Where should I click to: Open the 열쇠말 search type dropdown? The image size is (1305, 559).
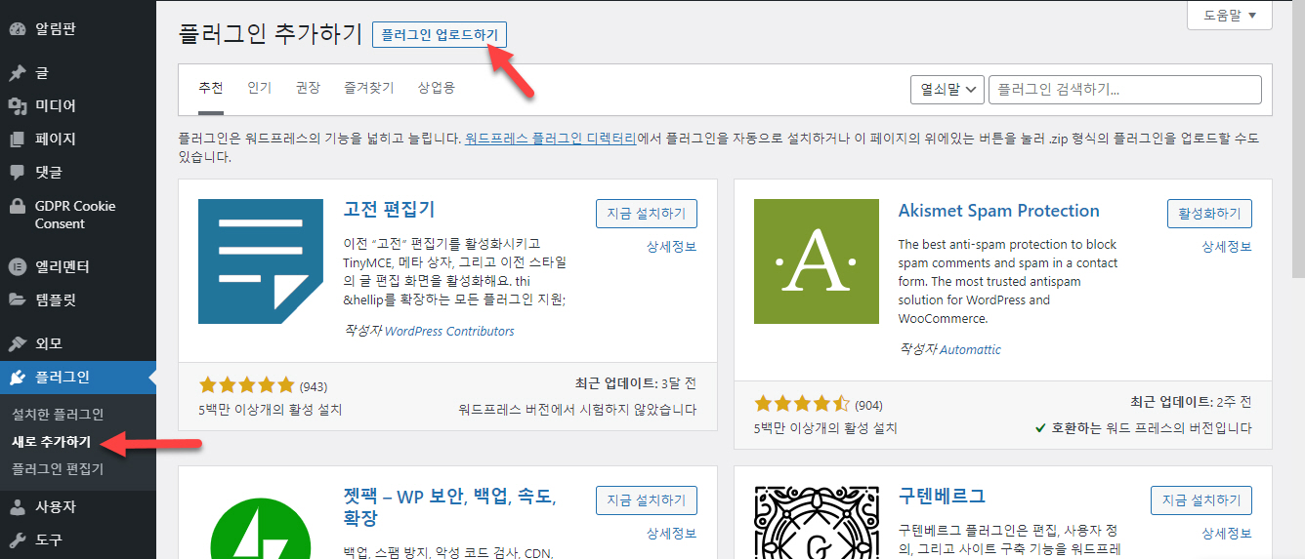coord(947,90)
